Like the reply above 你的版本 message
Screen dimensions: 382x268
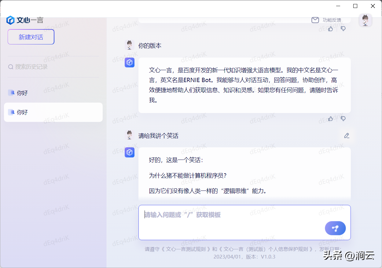pos(331,29)
